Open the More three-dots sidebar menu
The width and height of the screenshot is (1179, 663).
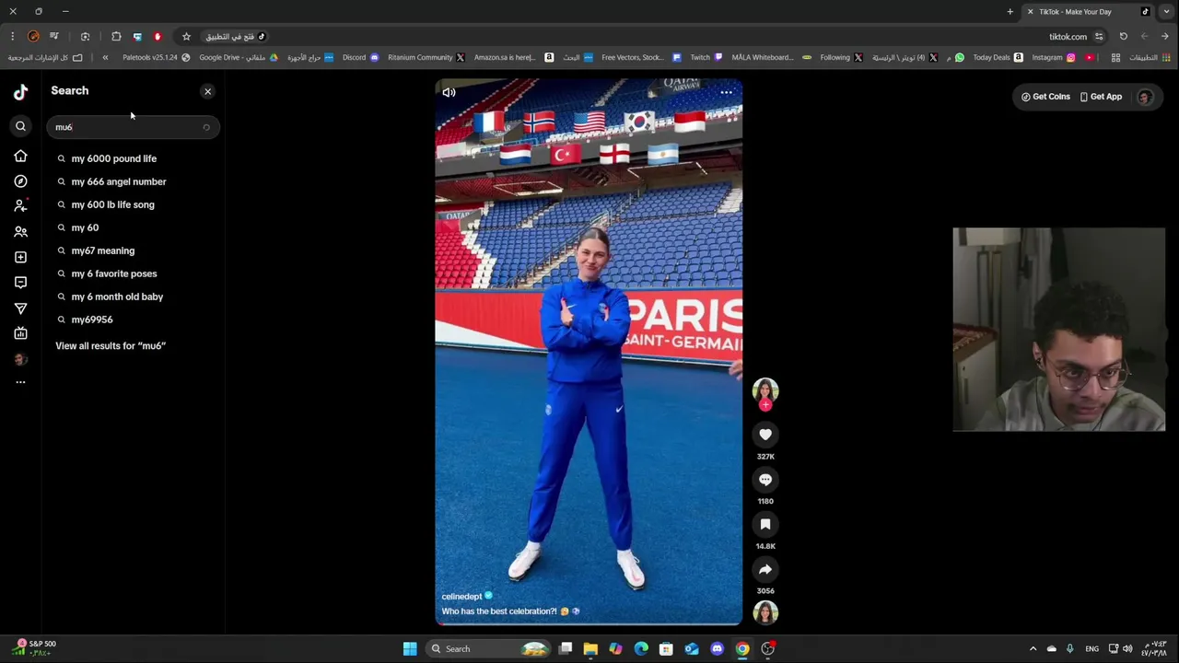[20, 382]
